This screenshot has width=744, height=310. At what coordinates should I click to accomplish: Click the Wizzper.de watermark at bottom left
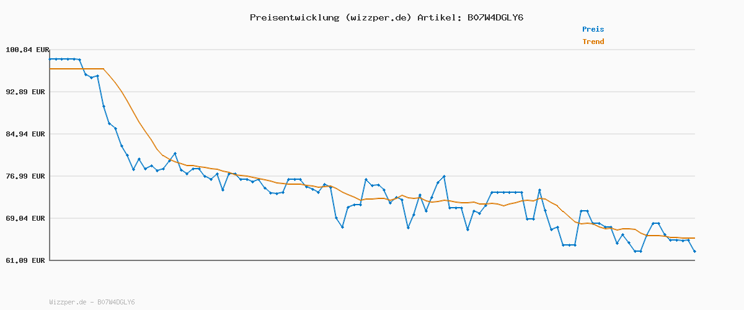point(92,303)
